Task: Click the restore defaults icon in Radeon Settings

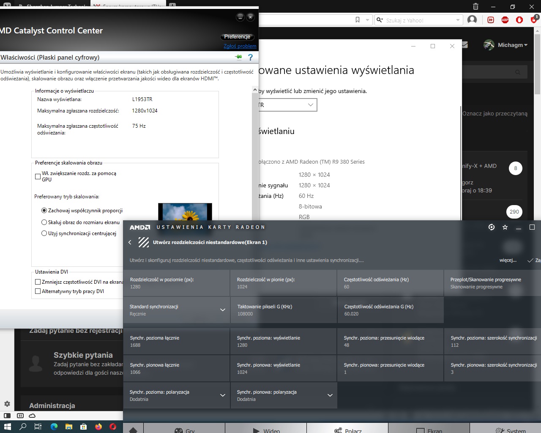Action: [491, 227]
